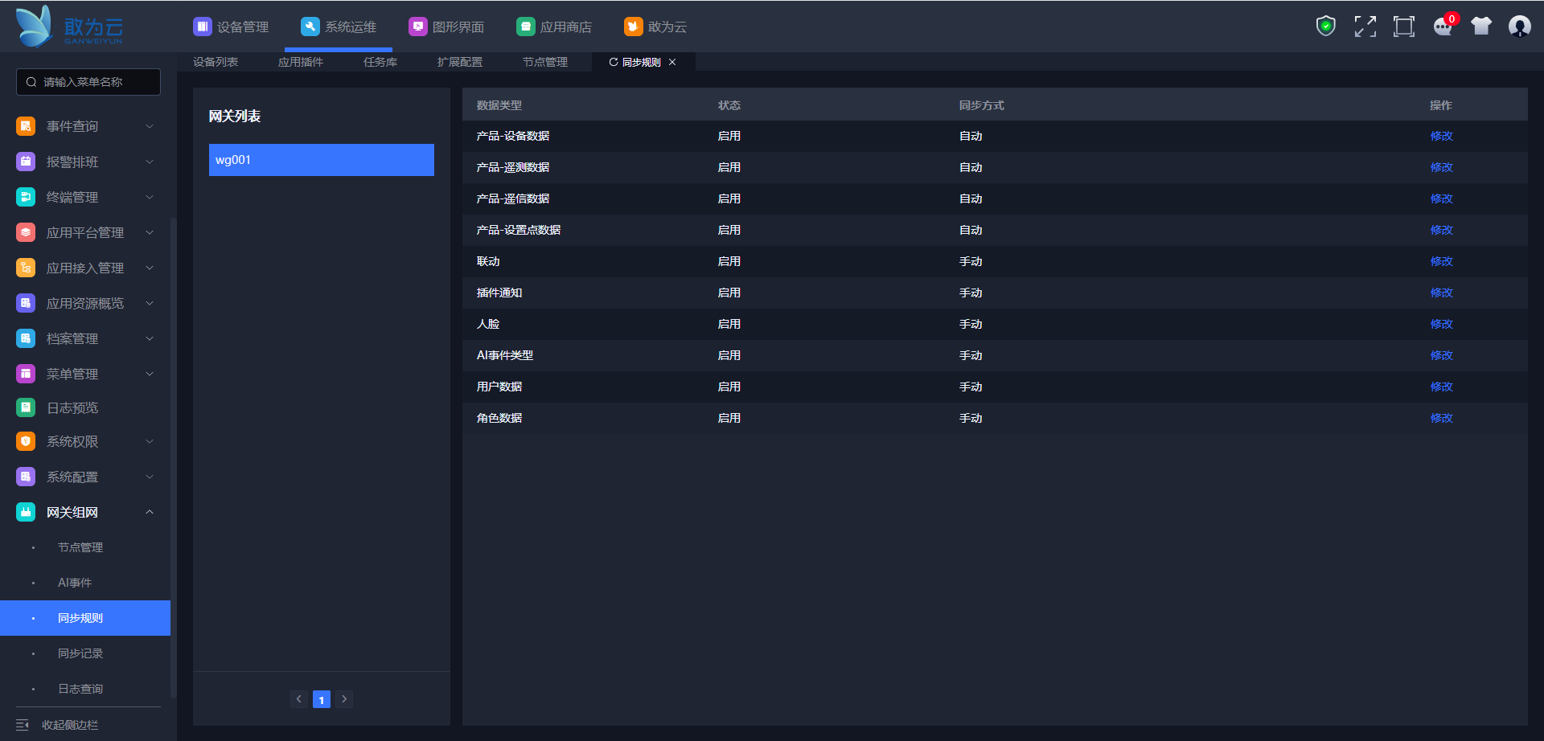This screenshot has height=741, width=1544.
Task: Close the 同步规则 tab
Action: pyautogui.click(x=672, y=62)
